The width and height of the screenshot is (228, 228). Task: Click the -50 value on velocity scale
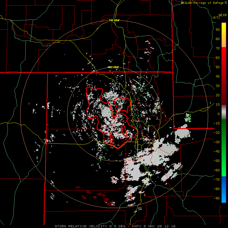pos(217,161)
